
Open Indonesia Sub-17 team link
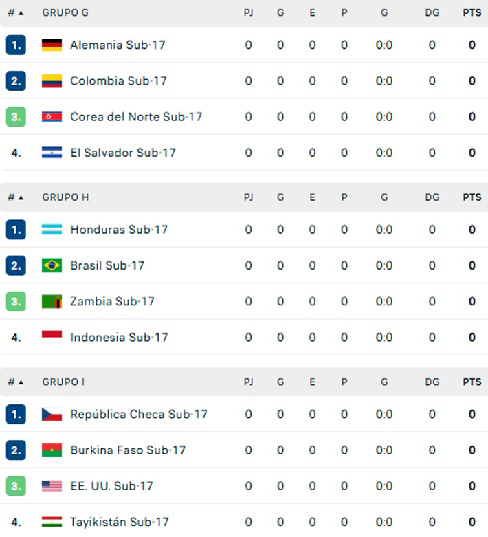tap(118, 337)
